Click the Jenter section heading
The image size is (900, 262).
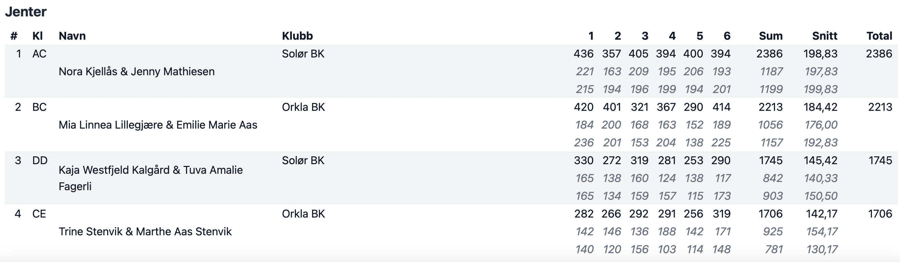pyautogui.click(x=25, y=12)
